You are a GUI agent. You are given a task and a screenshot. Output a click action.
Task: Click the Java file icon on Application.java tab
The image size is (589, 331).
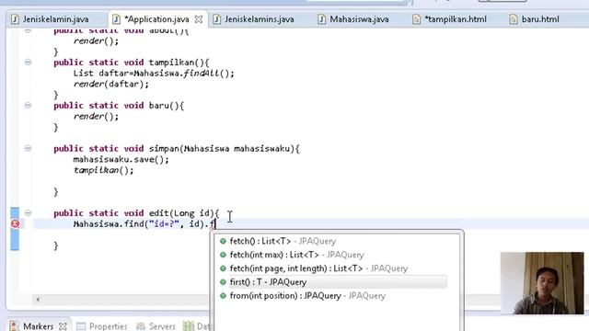click(x=117, y=19)
